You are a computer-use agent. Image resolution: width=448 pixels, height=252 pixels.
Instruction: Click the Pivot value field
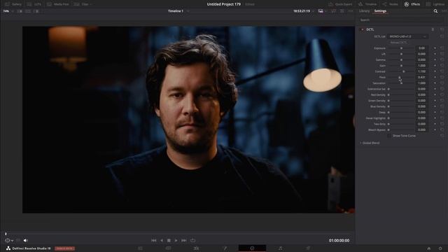(x=421, y=78)
